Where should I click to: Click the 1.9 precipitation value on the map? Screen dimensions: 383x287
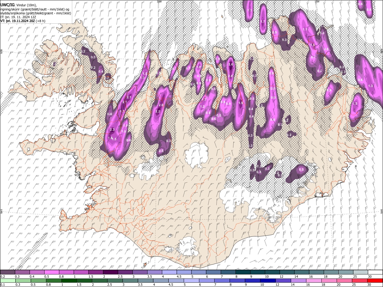[241, 103]
